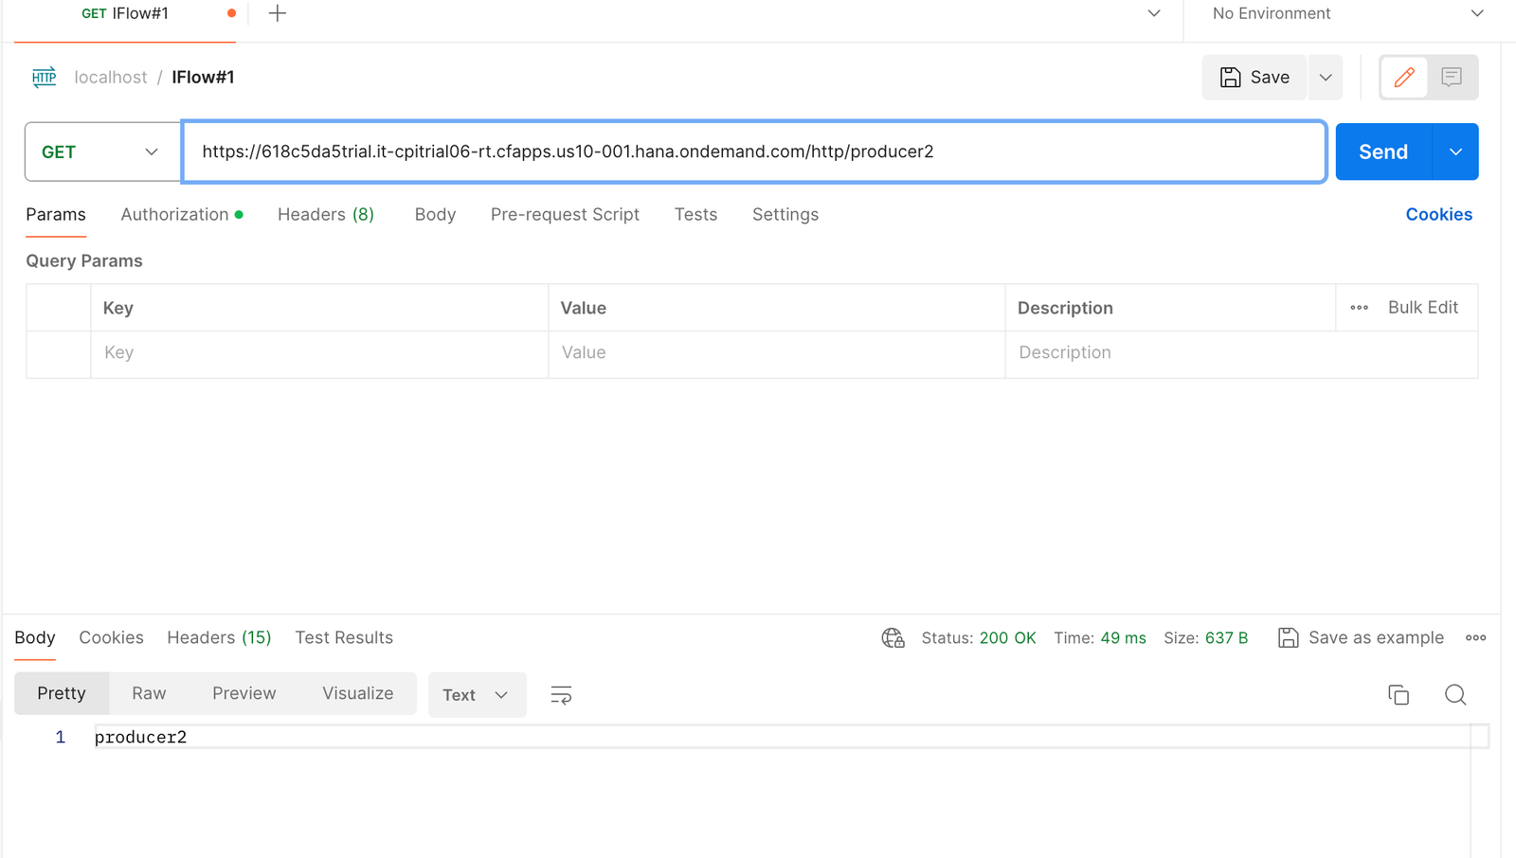
Task: View response Cookies tab
Action: coord(111,638)
